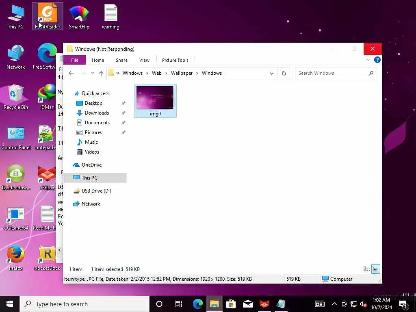Click the Cortana circle on the taskbar

pos(159,304)
